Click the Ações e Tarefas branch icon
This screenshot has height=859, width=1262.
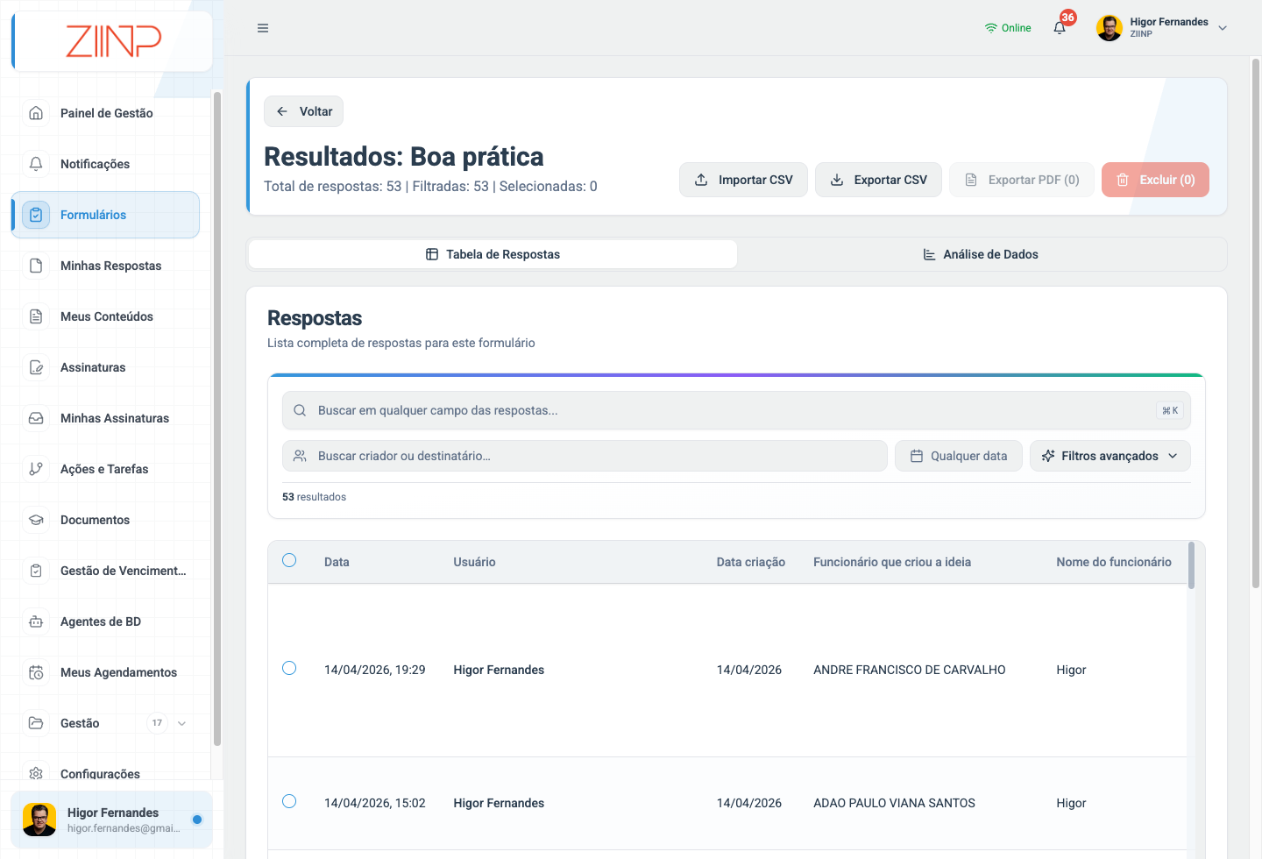36,469
